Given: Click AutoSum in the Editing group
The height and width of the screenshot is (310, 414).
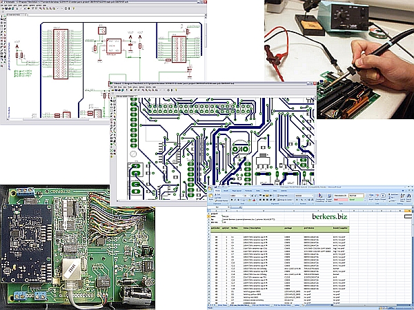Looking at the screenshot, I should pos(393,194).
